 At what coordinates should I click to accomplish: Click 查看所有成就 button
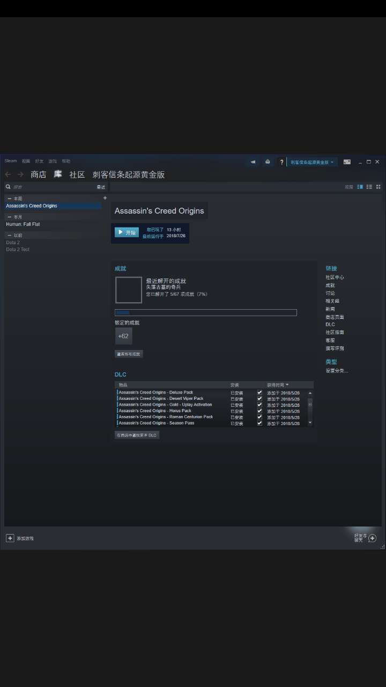(x=129, y=354)
